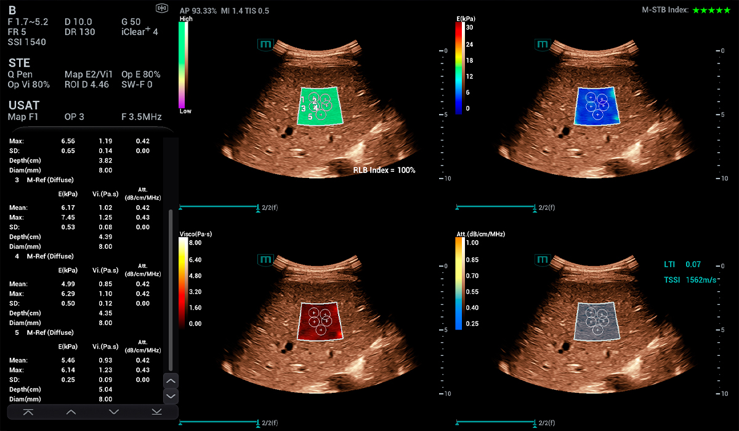
Task: Click ROI circle 5 on the green quality map
Action: click(x=320, y=115)
